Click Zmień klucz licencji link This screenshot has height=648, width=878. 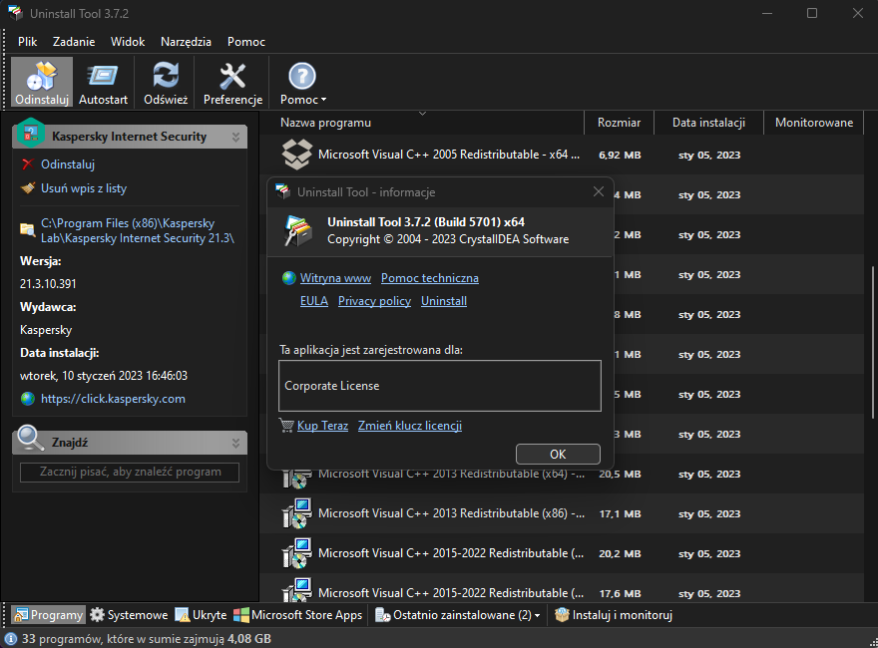tap(410, 426)
